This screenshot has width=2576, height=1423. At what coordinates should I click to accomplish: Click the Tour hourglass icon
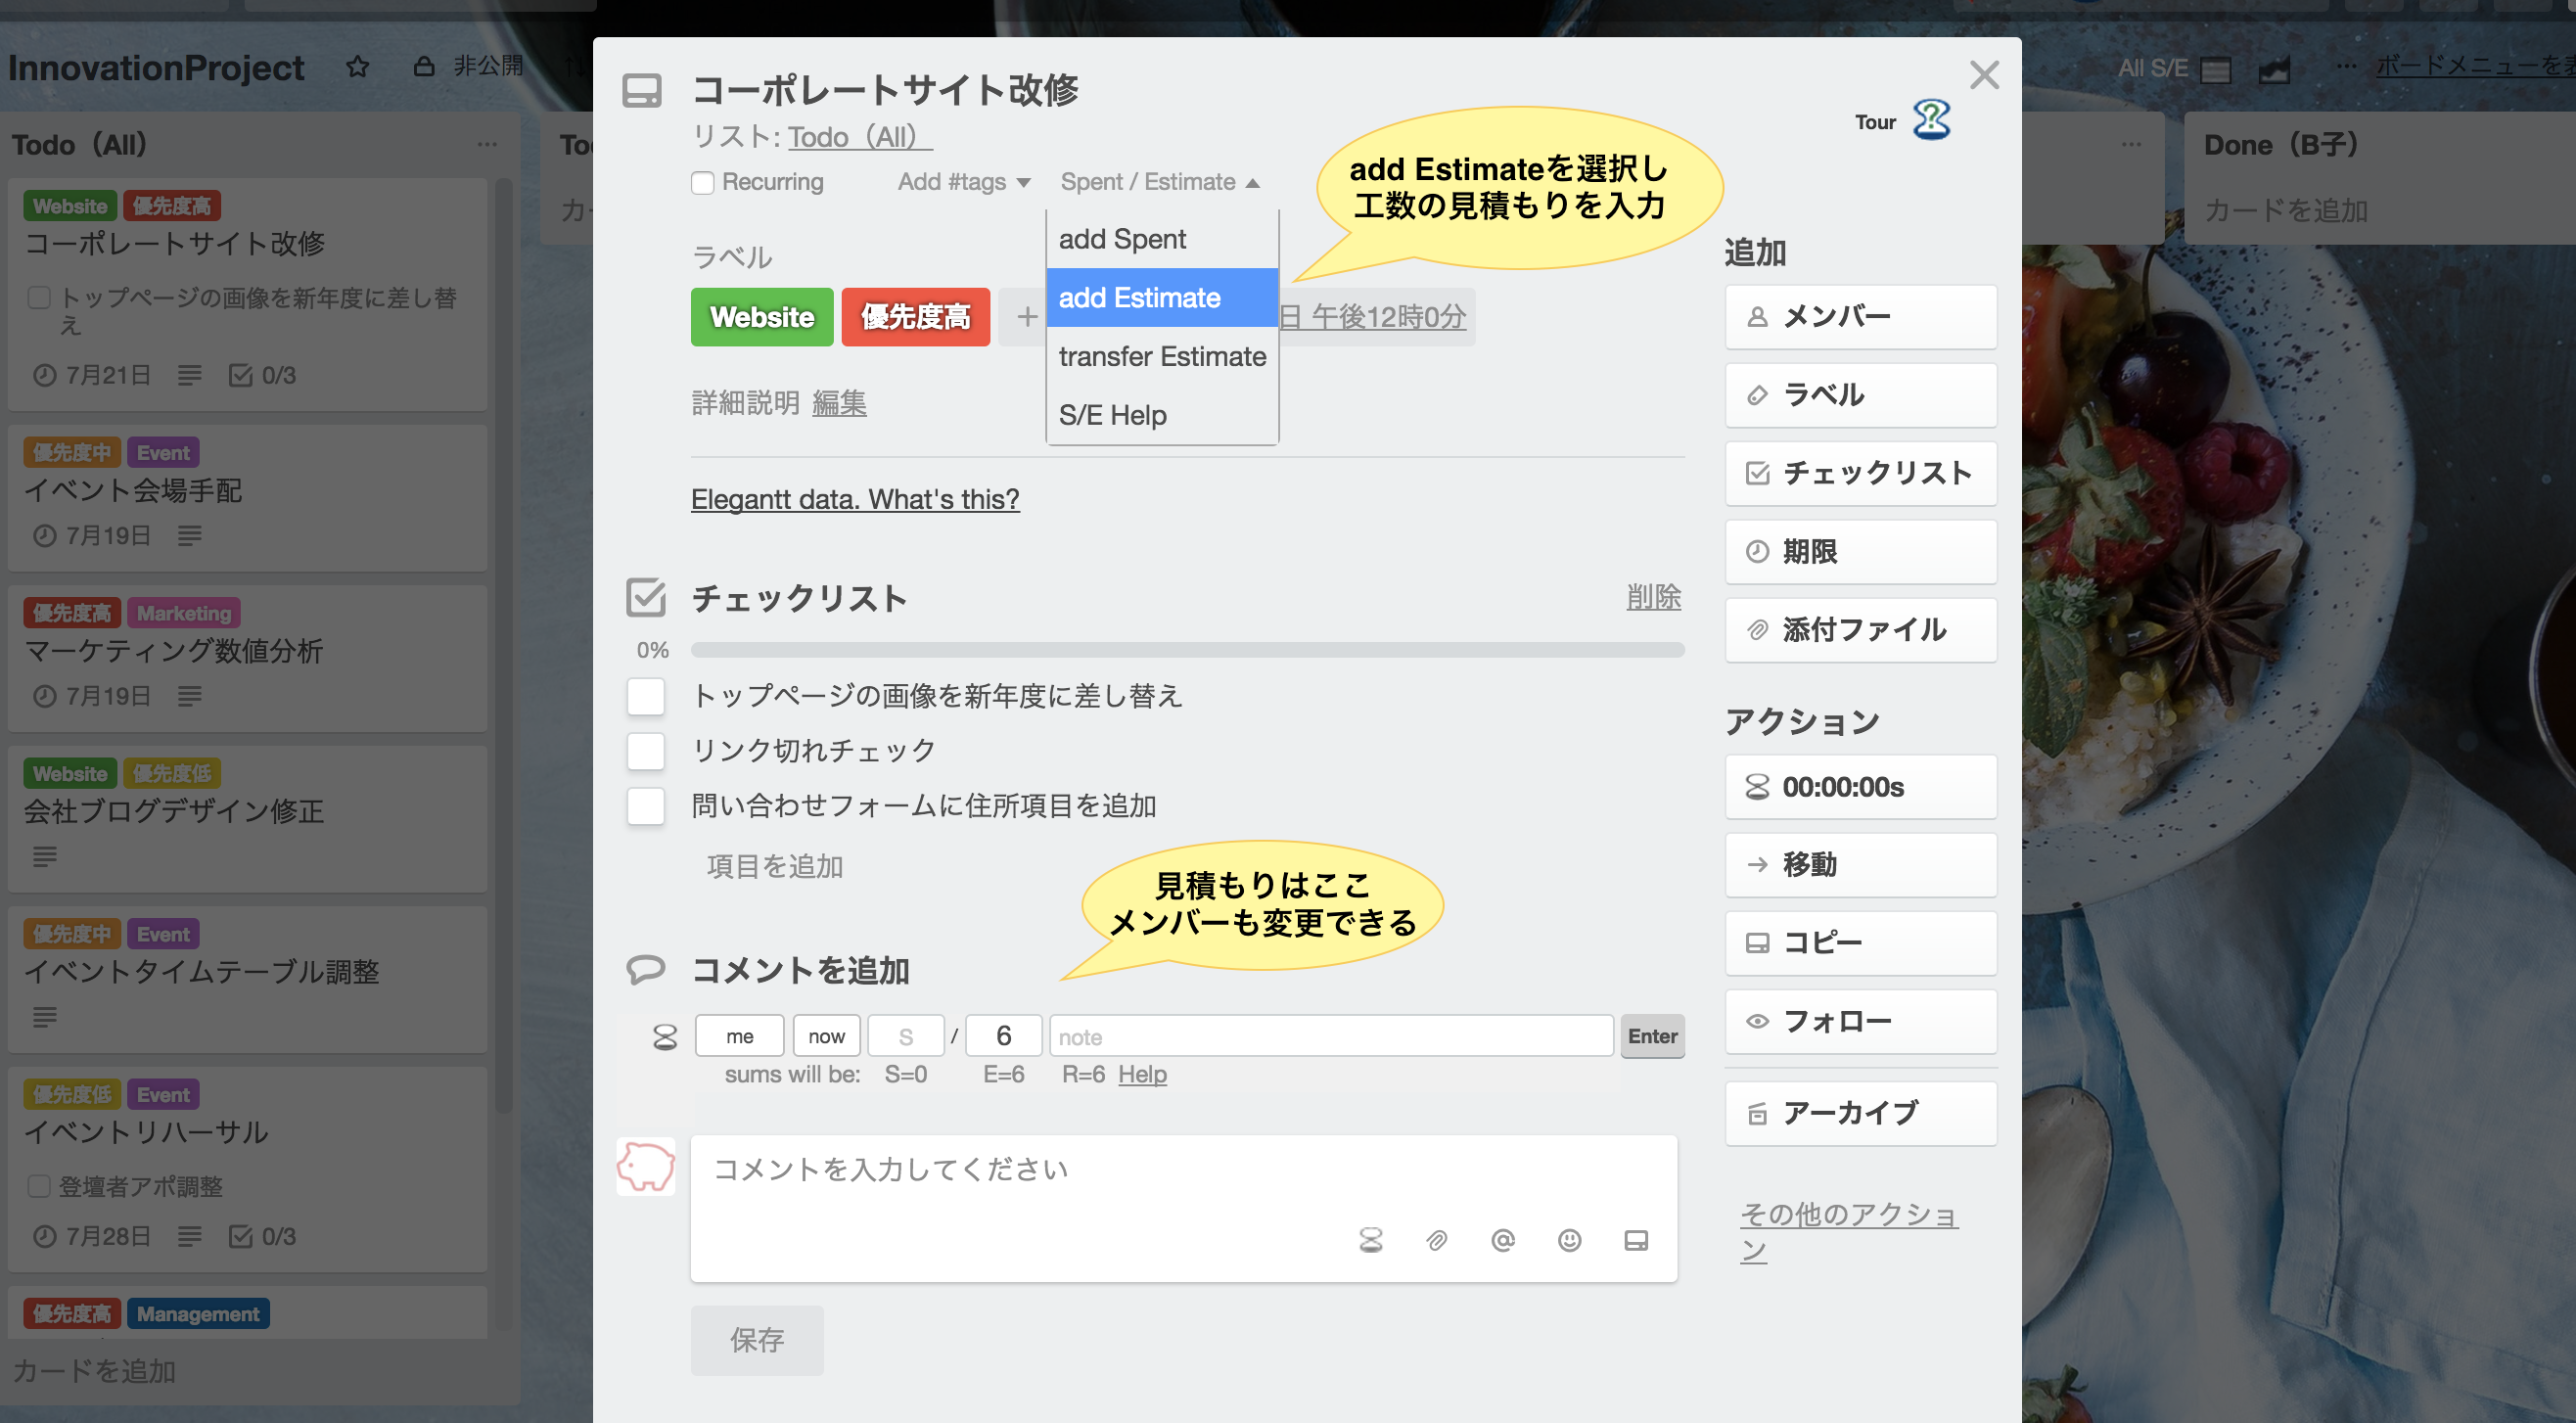point(1931,120)
